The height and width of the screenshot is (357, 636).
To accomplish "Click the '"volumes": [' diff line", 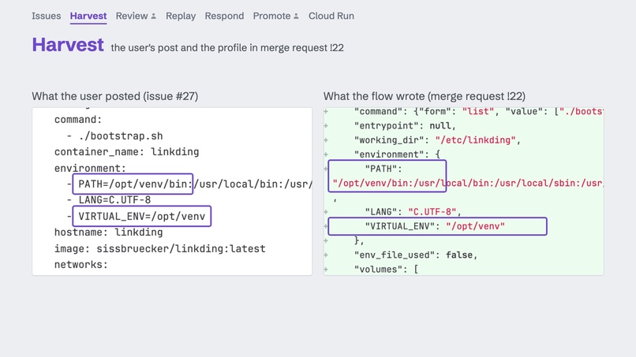I will click(386, 269).
